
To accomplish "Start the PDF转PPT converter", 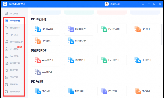I will [x=145, y=29].
